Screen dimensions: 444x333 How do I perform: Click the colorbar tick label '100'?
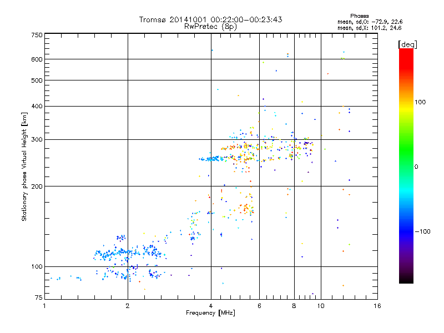tap(420, 102)
